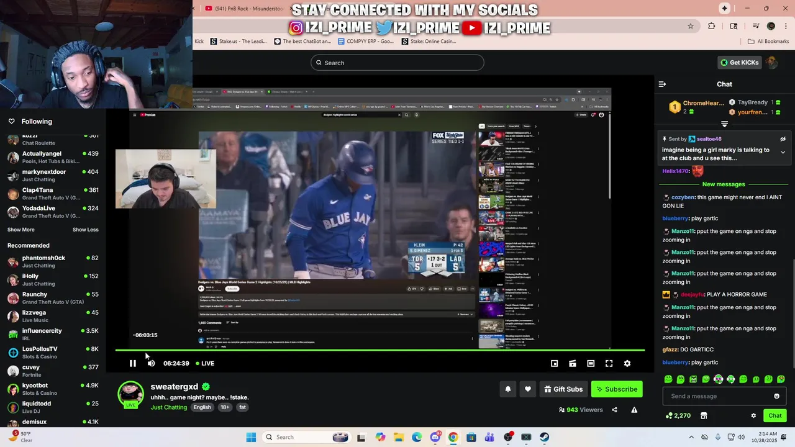Open the emoji picker in message box
Viewport: 795px width, 447px height.
776,396
